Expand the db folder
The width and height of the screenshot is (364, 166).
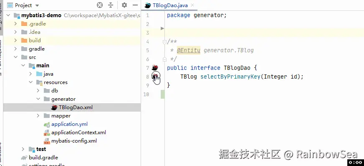tap(38, 91)
